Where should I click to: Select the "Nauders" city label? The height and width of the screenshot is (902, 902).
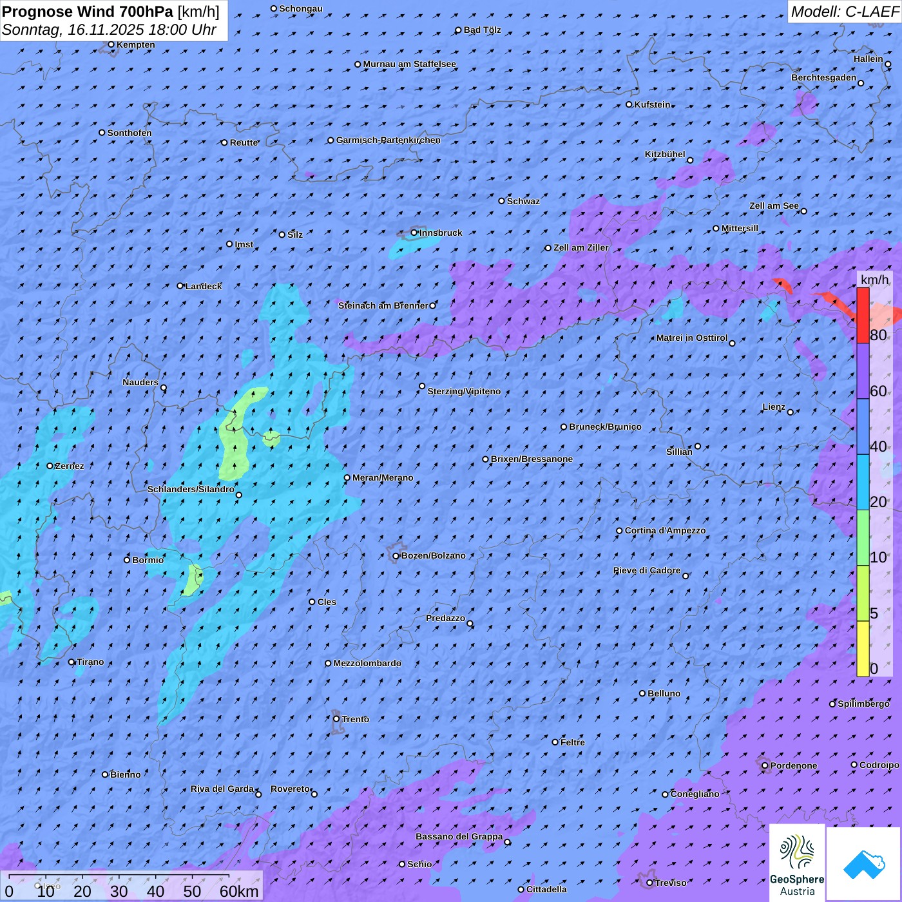point(140,382)
